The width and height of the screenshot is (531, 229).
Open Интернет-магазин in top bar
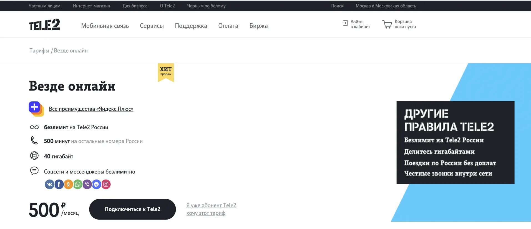tap(91, 6)
